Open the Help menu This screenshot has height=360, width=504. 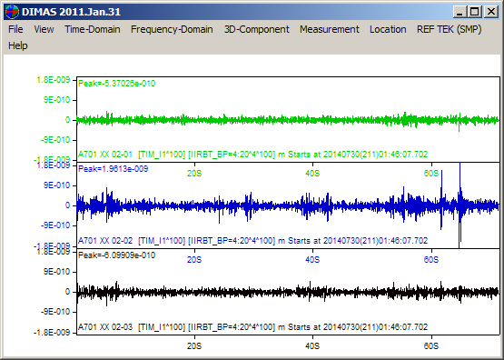18,45
